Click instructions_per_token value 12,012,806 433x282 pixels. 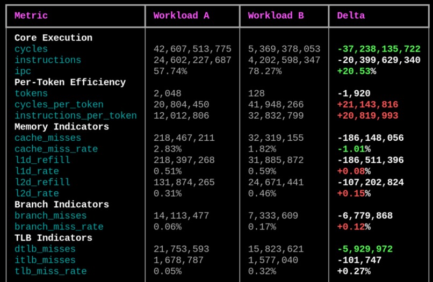pyautogui.click(x=181, y=115)
